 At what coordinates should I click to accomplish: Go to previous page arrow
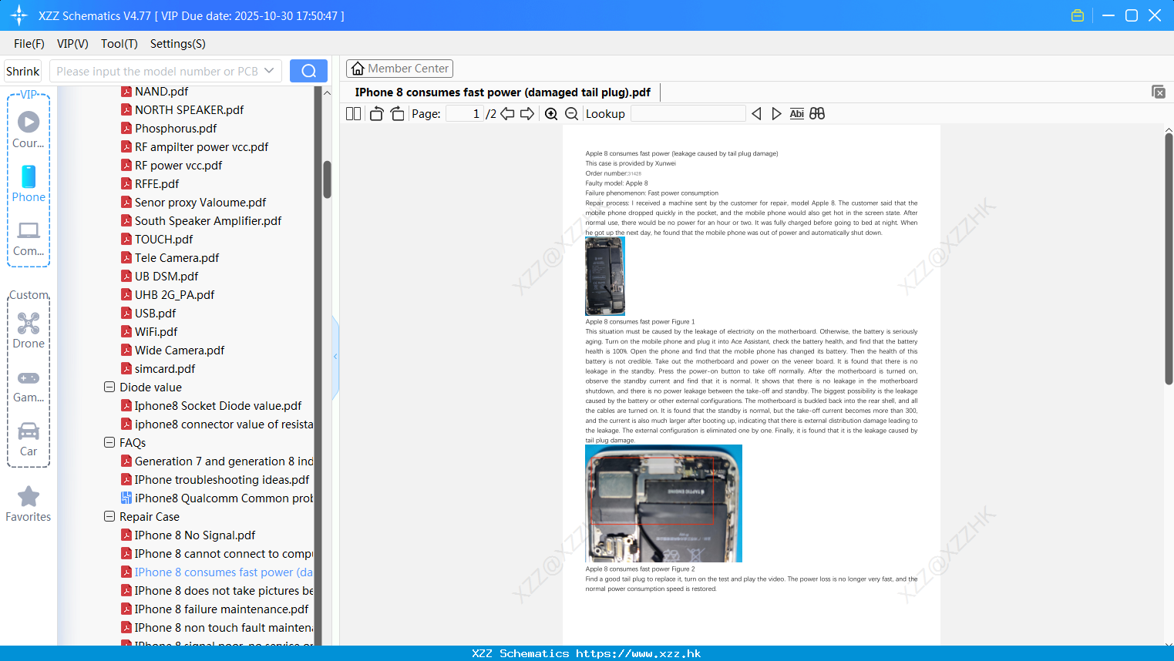click(x=507, y=114)
